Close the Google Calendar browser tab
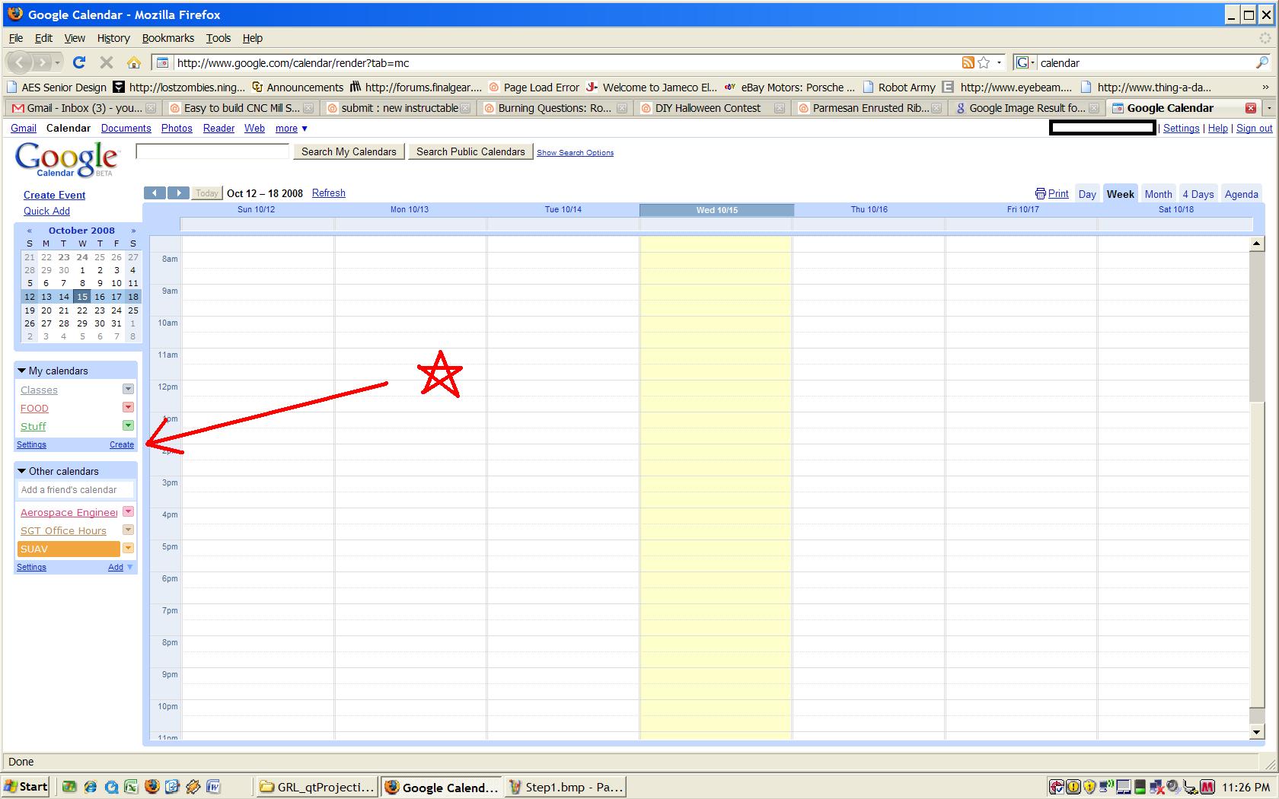Image resolution: width=1279 pixels, height=799 pixels. 1250,108
